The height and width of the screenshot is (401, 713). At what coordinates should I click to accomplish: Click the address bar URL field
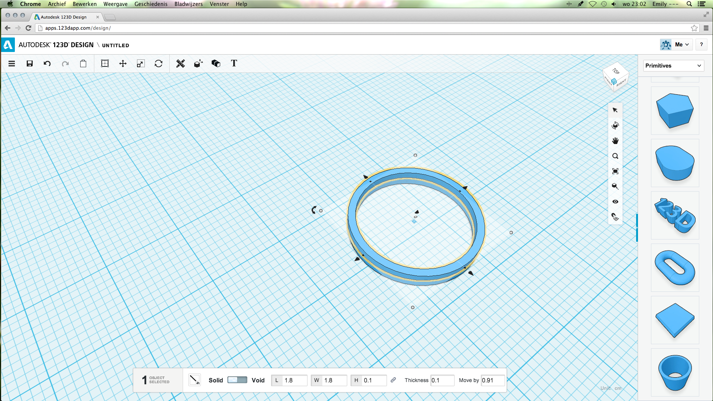click(364, 28)
